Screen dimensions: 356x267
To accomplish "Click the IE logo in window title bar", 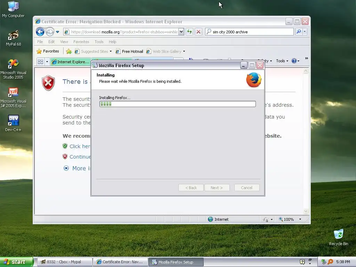I will [x=38, y=21].
